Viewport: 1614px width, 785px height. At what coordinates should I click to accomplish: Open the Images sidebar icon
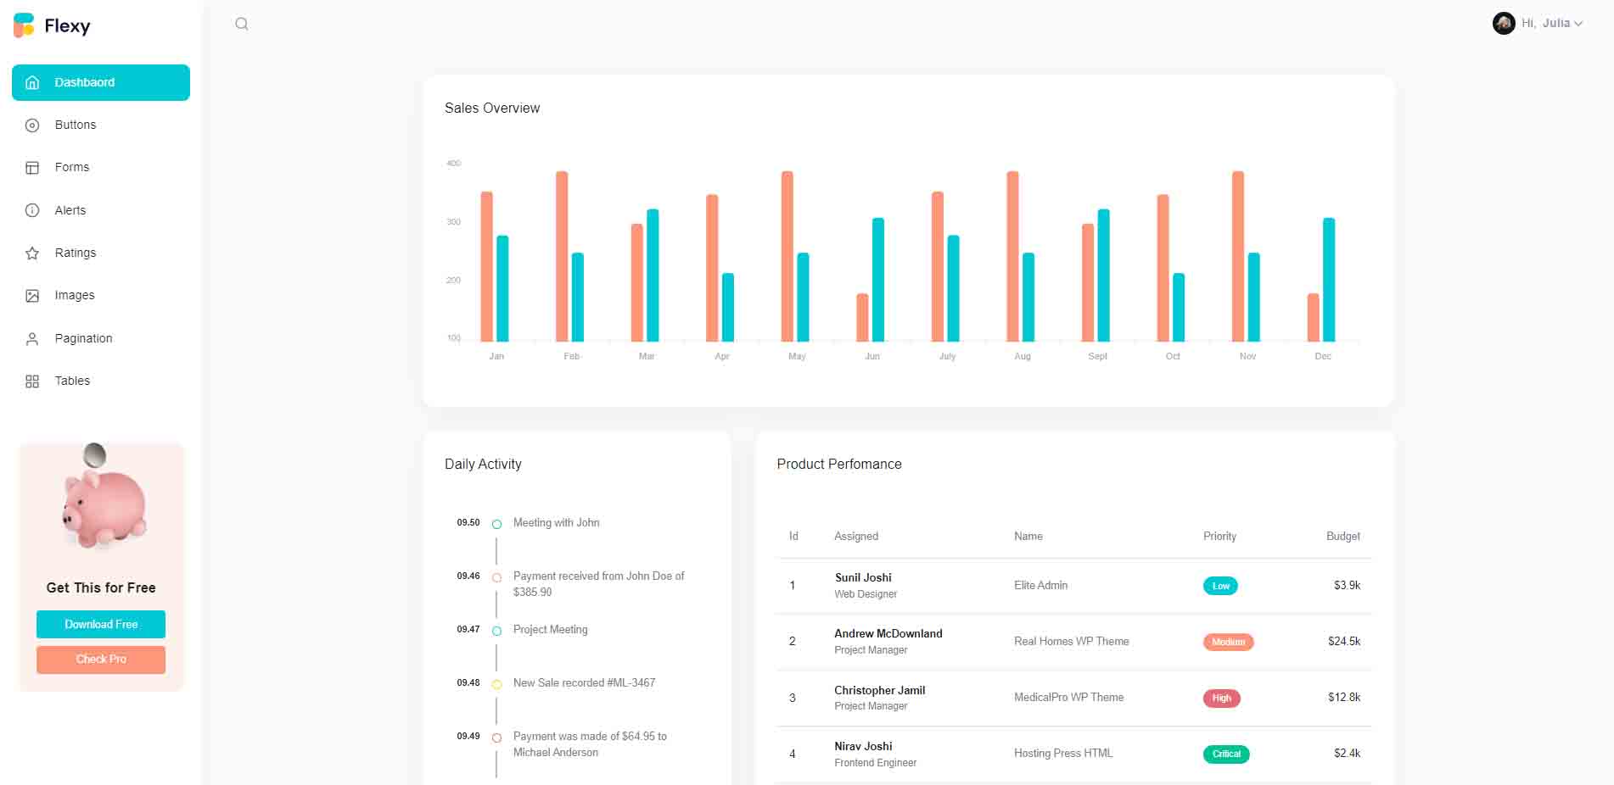32,295
